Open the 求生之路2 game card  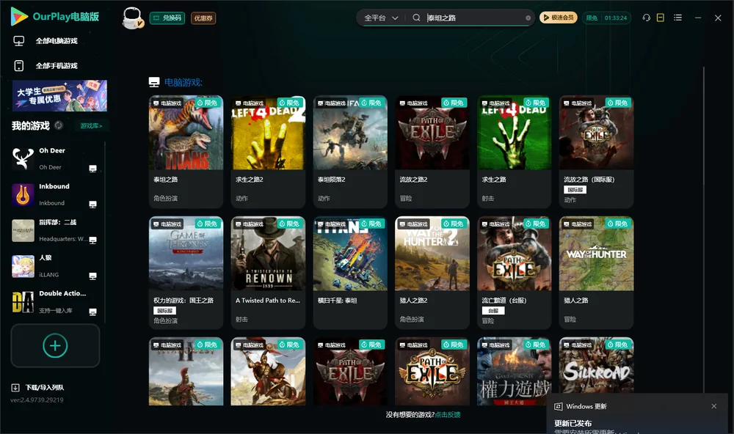(x=268, y=152)
